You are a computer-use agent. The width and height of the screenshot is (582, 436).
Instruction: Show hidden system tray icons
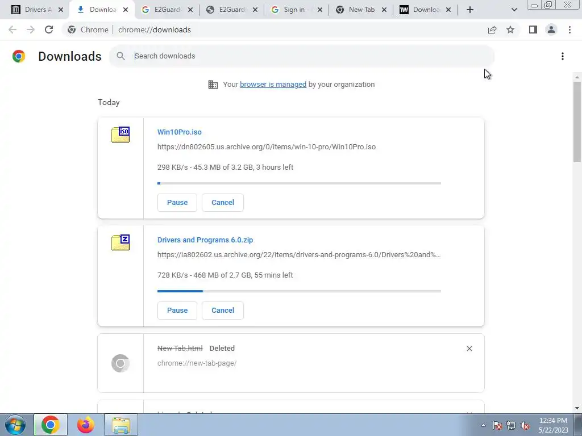tap(483, 425)
